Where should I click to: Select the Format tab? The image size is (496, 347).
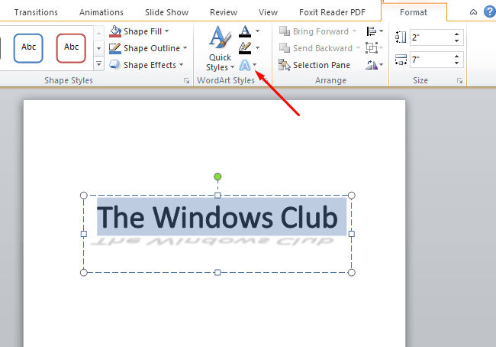(413, 12)
